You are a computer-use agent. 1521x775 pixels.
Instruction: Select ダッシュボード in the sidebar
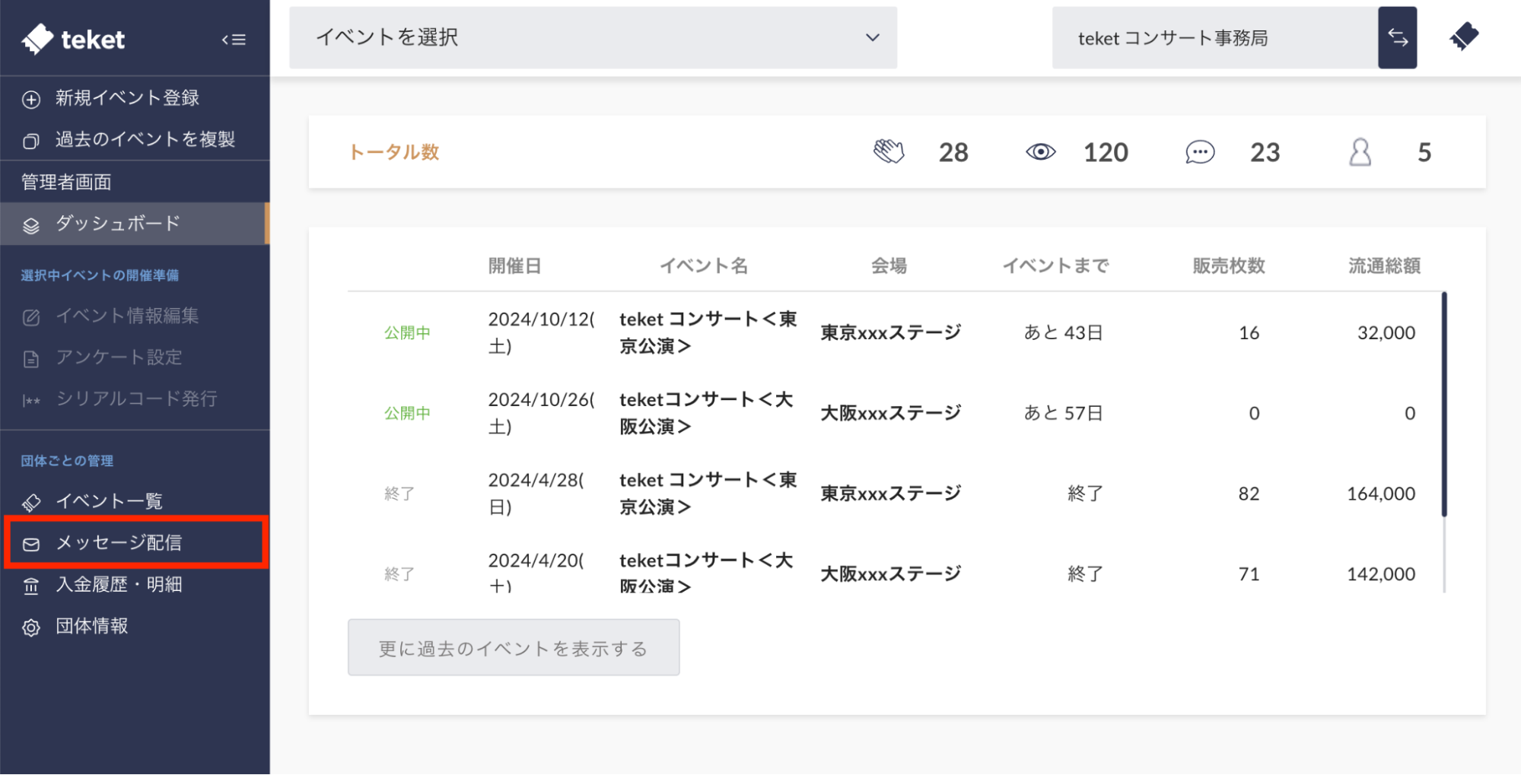click(x=135, y=224)
